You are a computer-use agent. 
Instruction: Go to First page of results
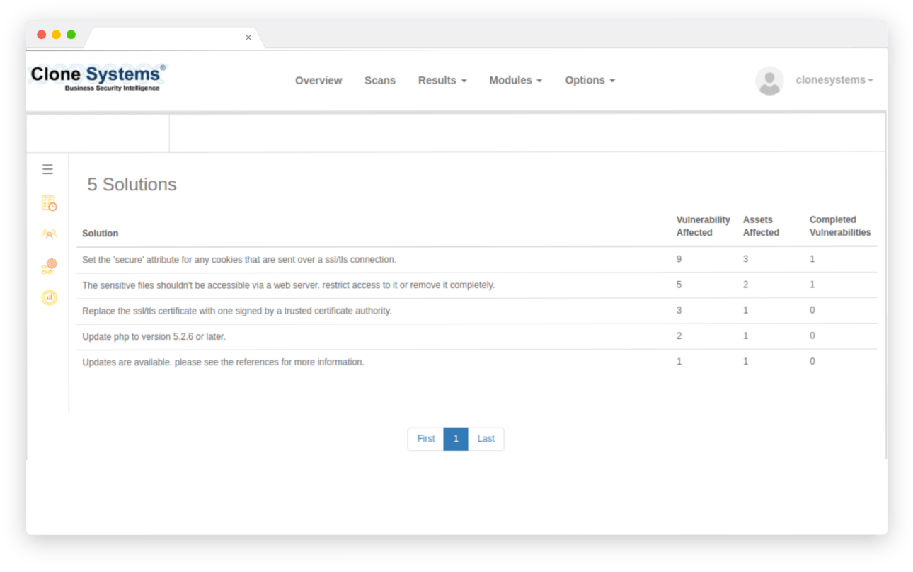point(426,439)
